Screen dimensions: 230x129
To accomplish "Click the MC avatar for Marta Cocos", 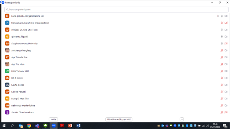I will pos(7,85).
